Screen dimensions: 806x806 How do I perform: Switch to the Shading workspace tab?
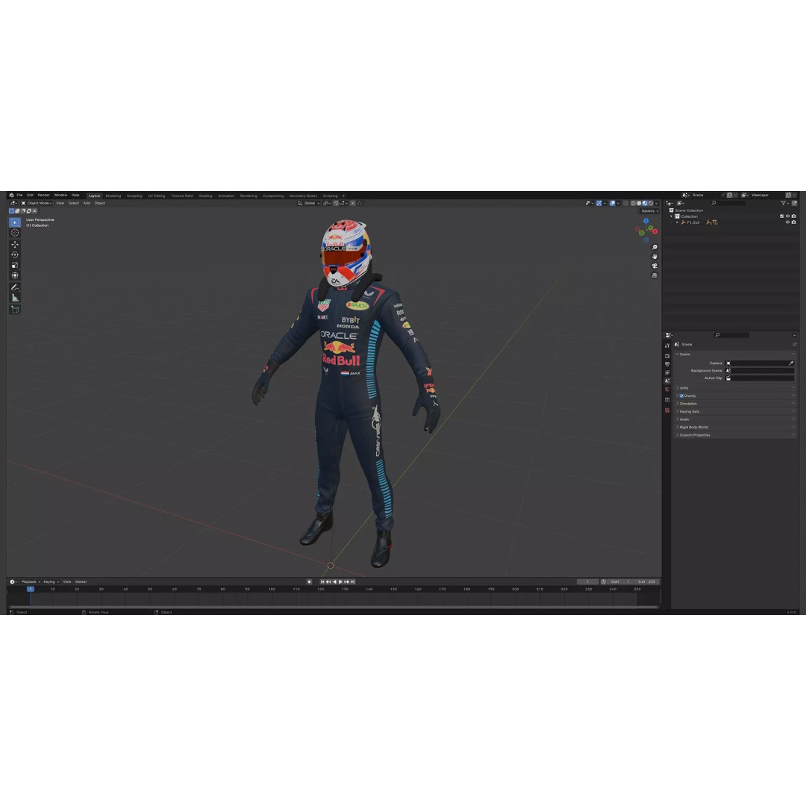pyautogui.click(x=206, y=196)
